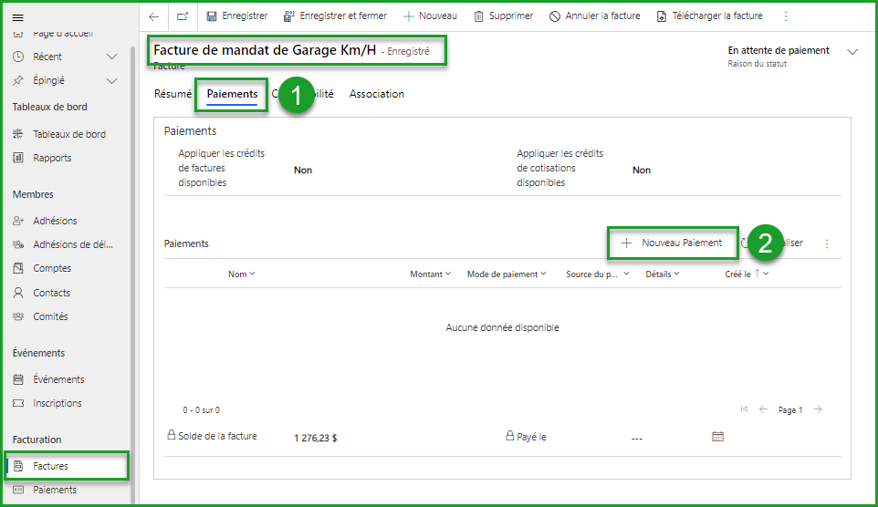Click Annuler la facture
Viewport: 878px width, 507px height.
click(x=594, y=16)
